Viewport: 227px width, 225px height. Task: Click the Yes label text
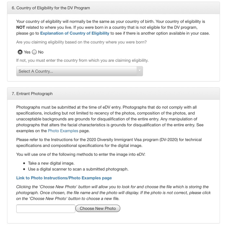pos(27,52)
